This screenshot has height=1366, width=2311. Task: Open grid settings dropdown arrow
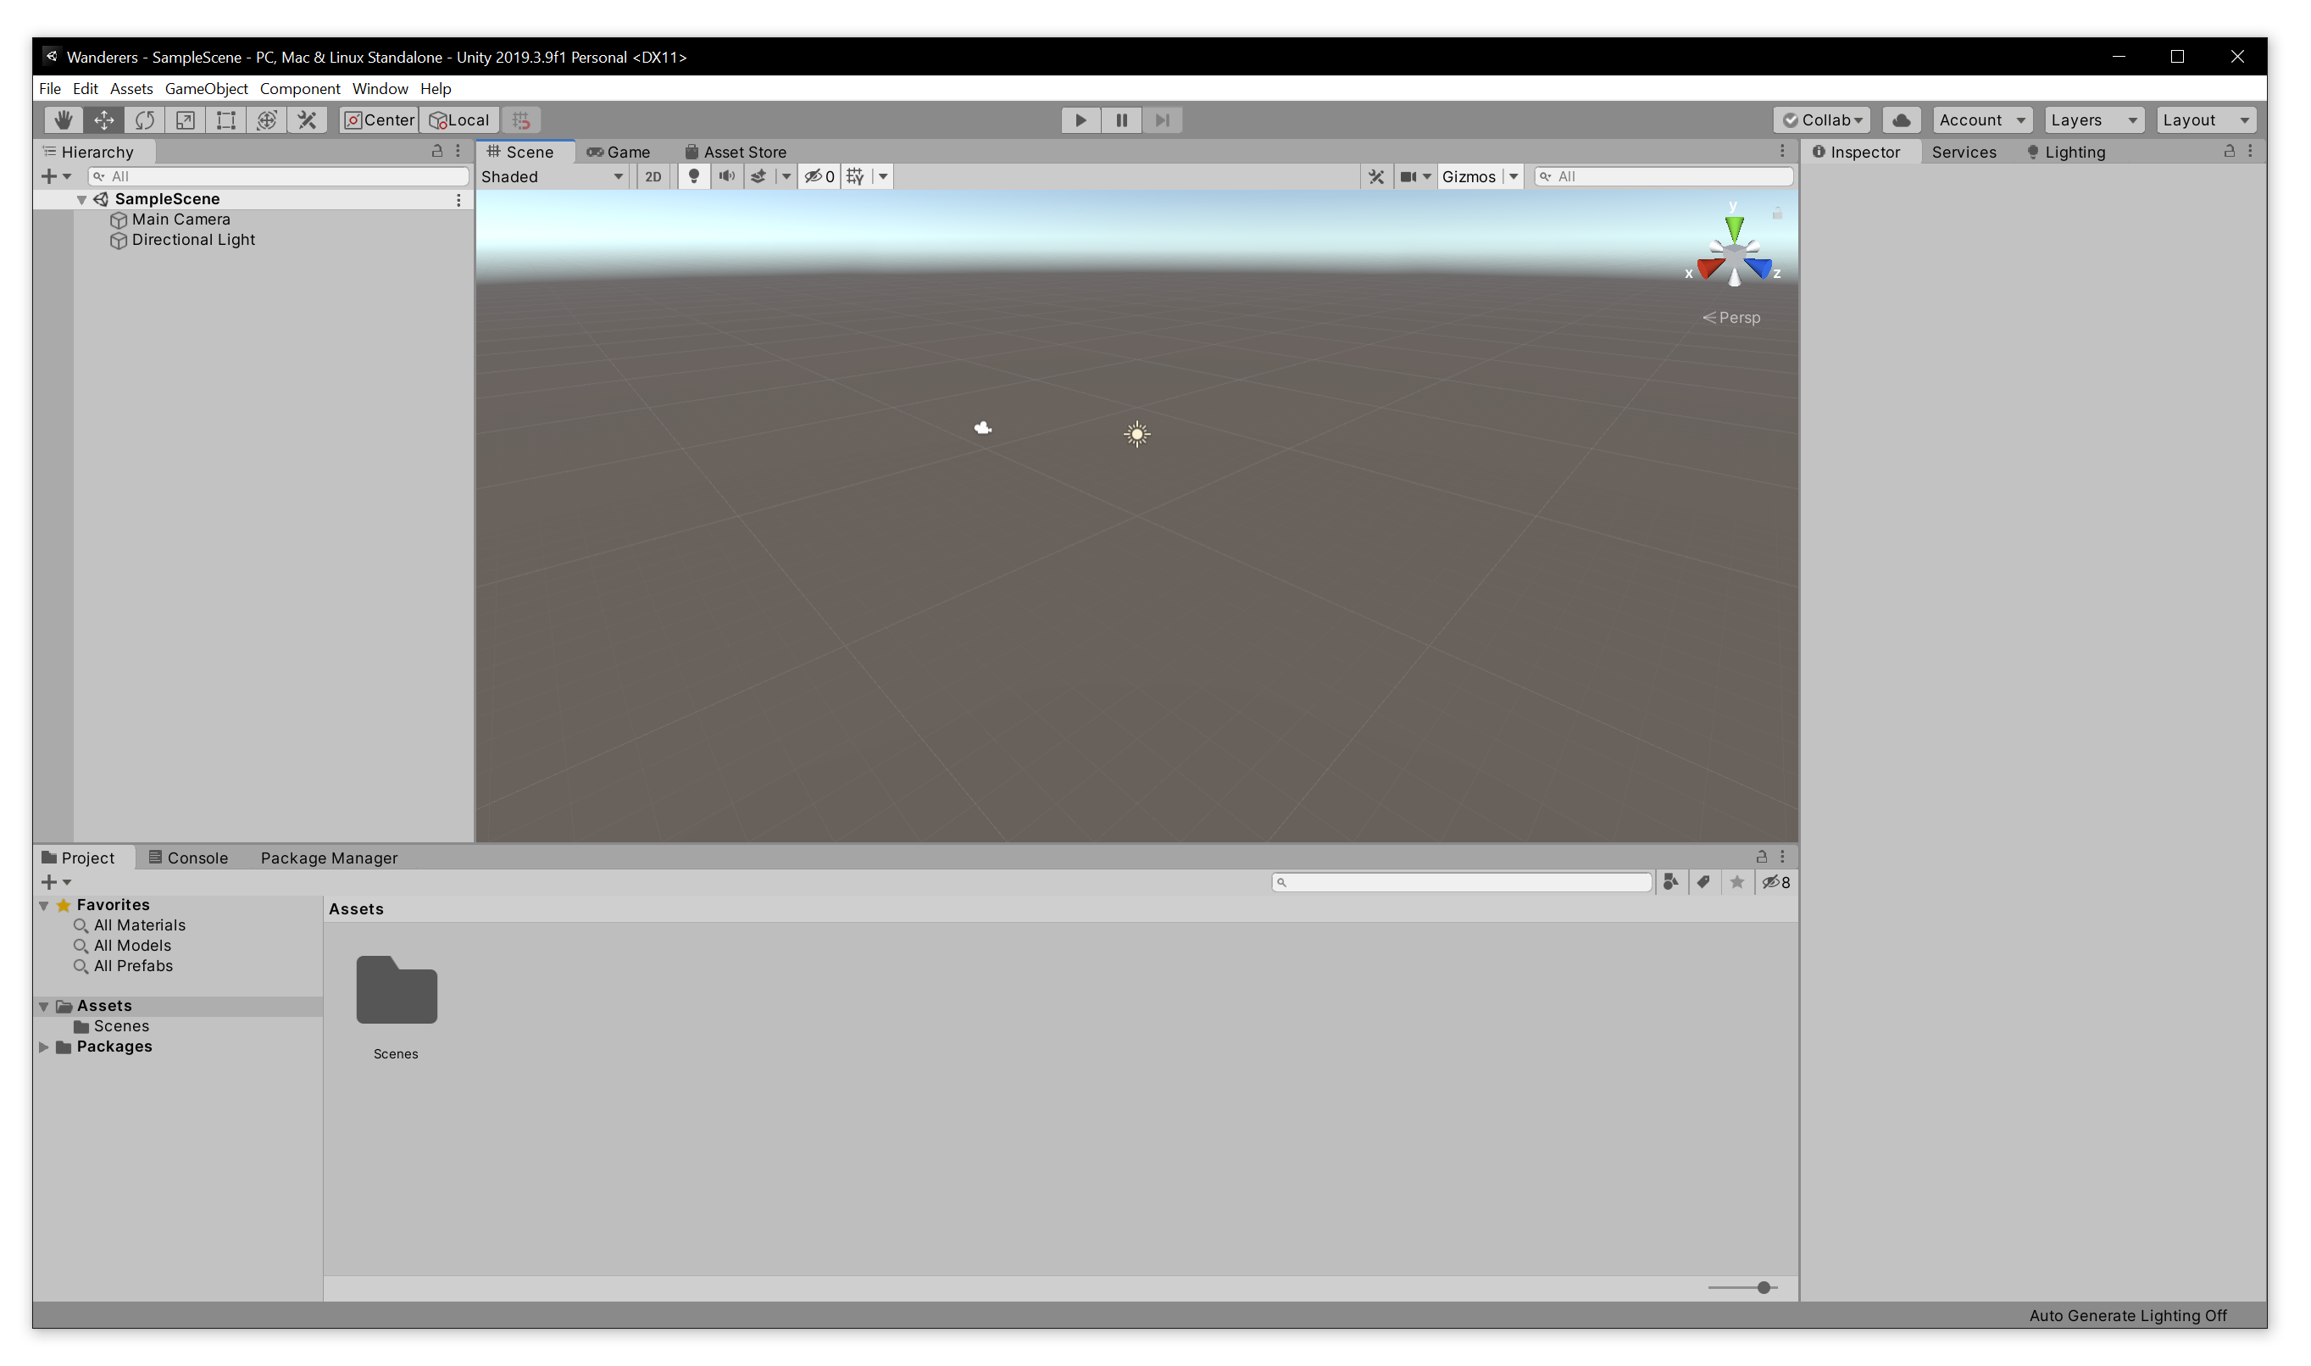tap(884, 177)
